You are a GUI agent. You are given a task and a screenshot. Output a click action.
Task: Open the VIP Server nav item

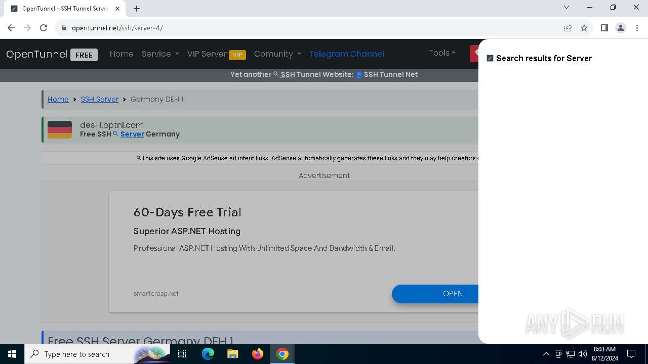[216, 54]
